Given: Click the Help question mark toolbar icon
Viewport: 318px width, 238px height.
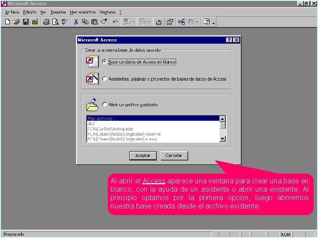Looking at the screenshot, I should pyautogui.click(x=207, y=22).
